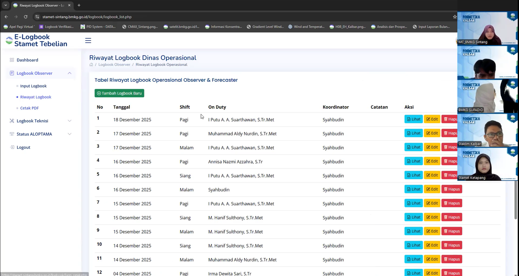The height and width of the screenshot is (276, 519).
Task: Click the browser back arrow
Action: point(6,17)
